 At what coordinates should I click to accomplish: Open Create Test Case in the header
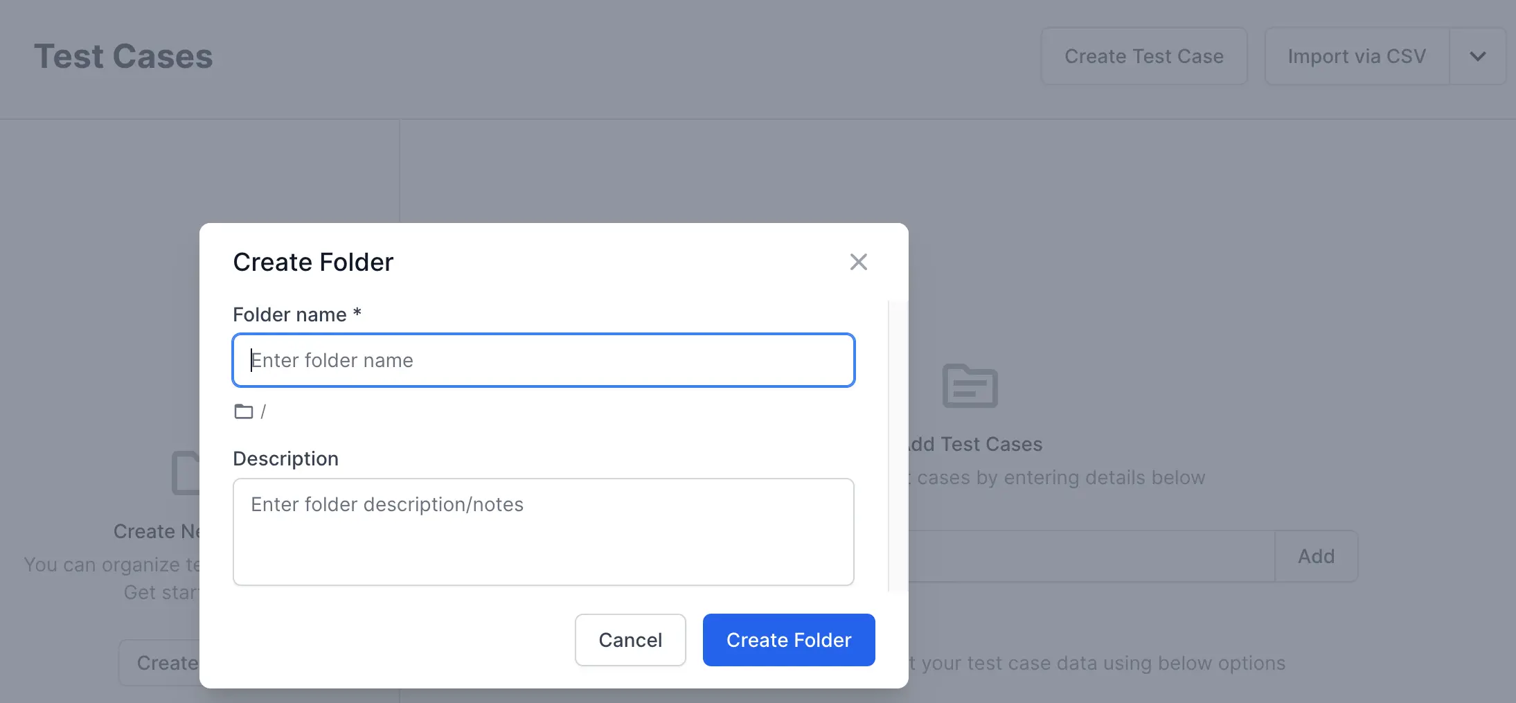click(1143, 57)
